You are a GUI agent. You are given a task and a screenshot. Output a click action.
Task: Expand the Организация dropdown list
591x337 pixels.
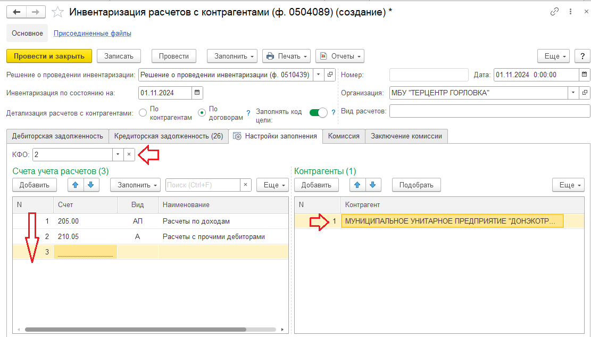573,93
